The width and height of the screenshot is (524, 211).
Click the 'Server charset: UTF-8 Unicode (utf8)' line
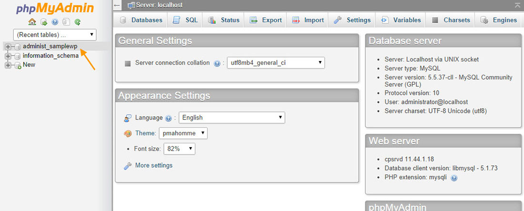click(436, 111)
